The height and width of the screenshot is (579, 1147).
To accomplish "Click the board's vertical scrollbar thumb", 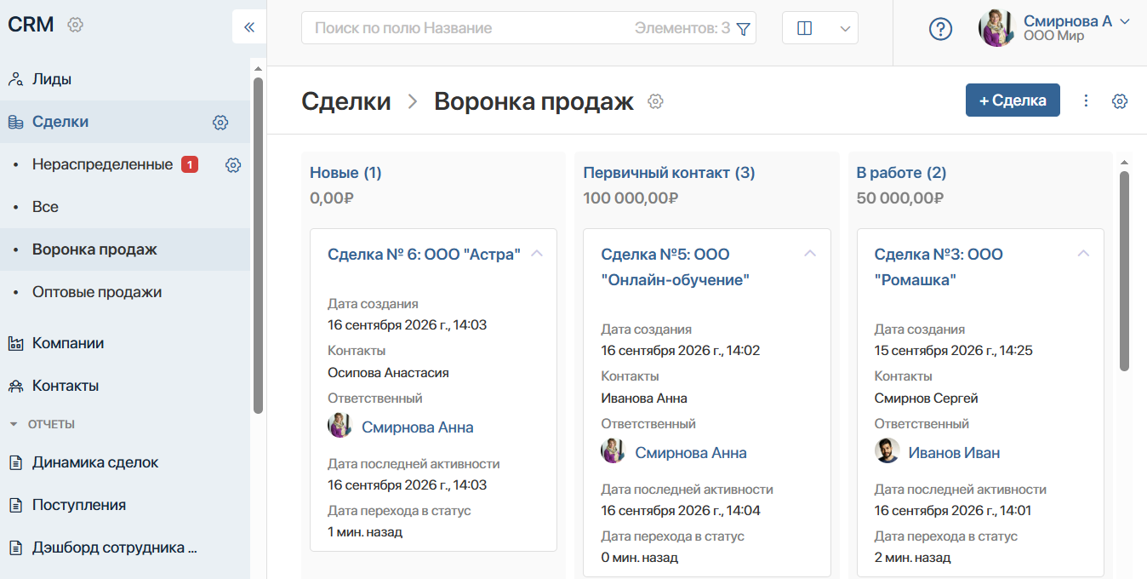I will click(1124, 271).
